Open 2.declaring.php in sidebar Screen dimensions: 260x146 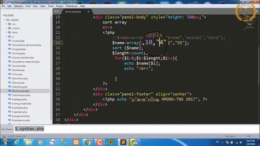(19, 87)
